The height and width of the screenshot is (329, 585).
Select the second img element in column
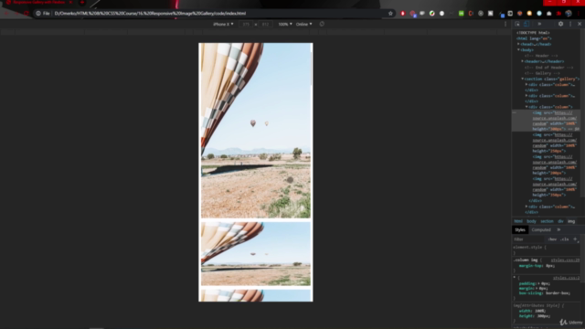pyautogui.click(x=555, y=143)
